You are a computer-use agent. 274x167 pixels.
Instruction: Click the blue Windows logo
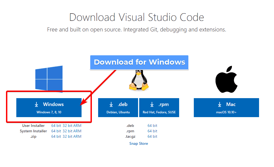coord(49,79)
